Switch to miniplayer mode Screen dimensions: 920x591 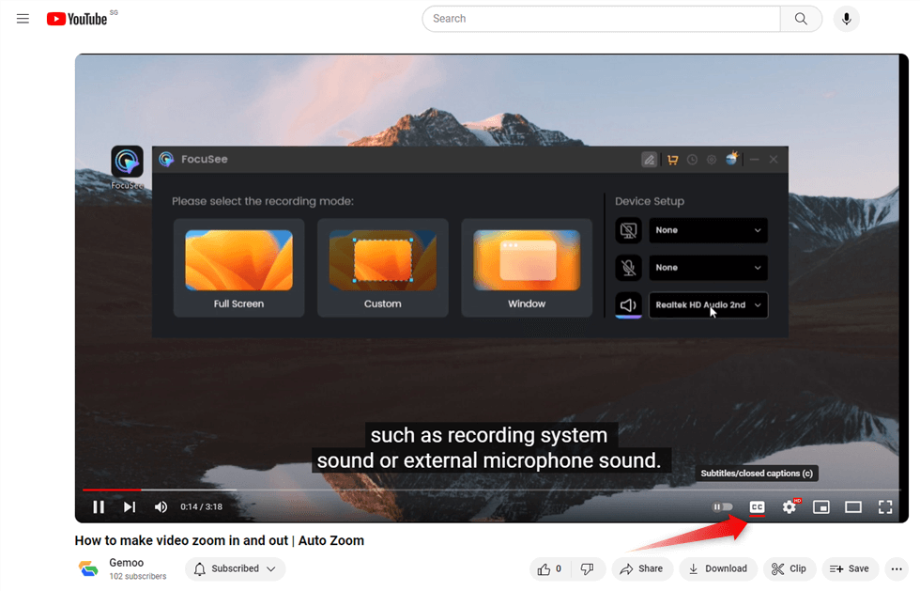820,507
